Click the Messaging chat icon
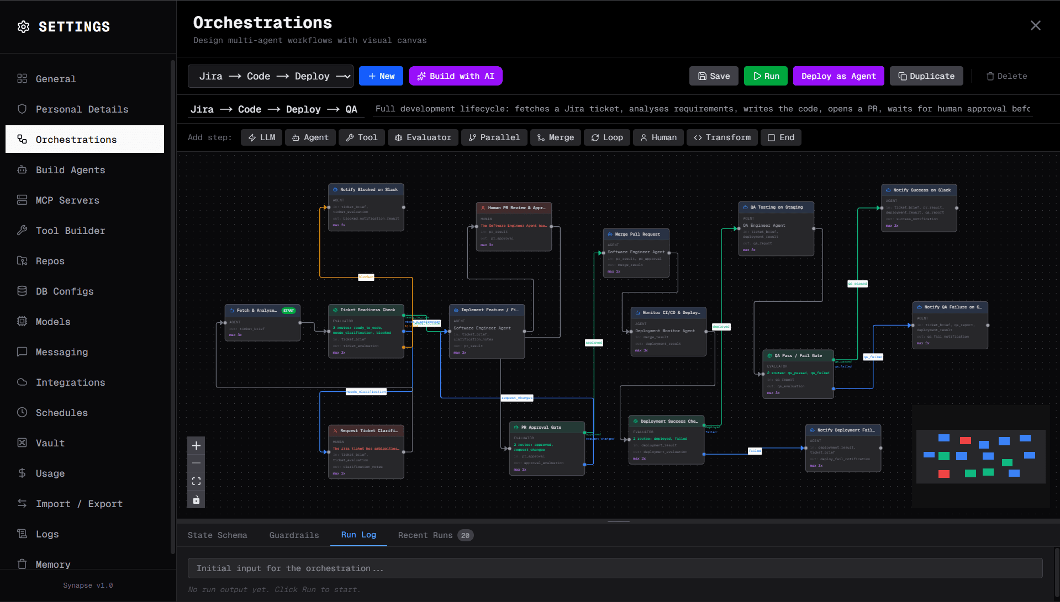The image size is (1060, 602). (22, 351)
